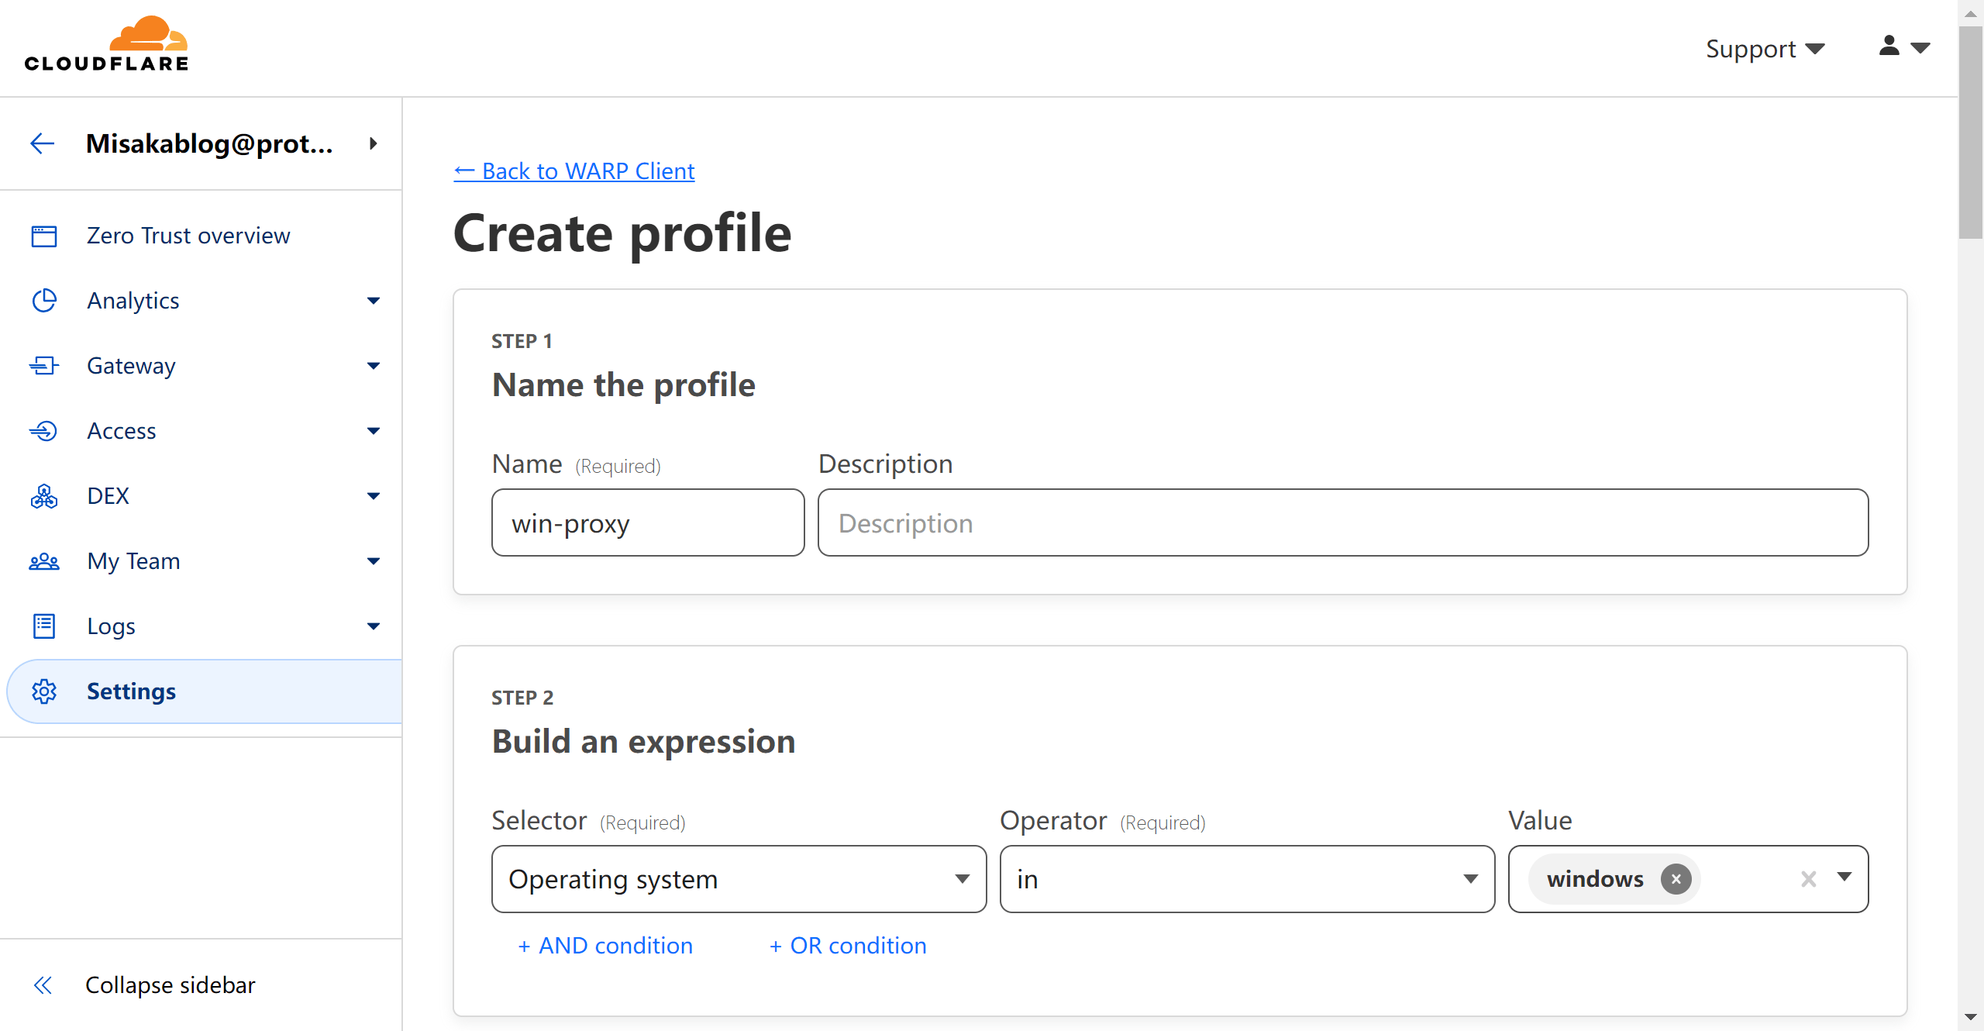The image size is (1984, 1031).
Task: Open the Operator dropdown showing 'in'
Action: coord(1246,879)
